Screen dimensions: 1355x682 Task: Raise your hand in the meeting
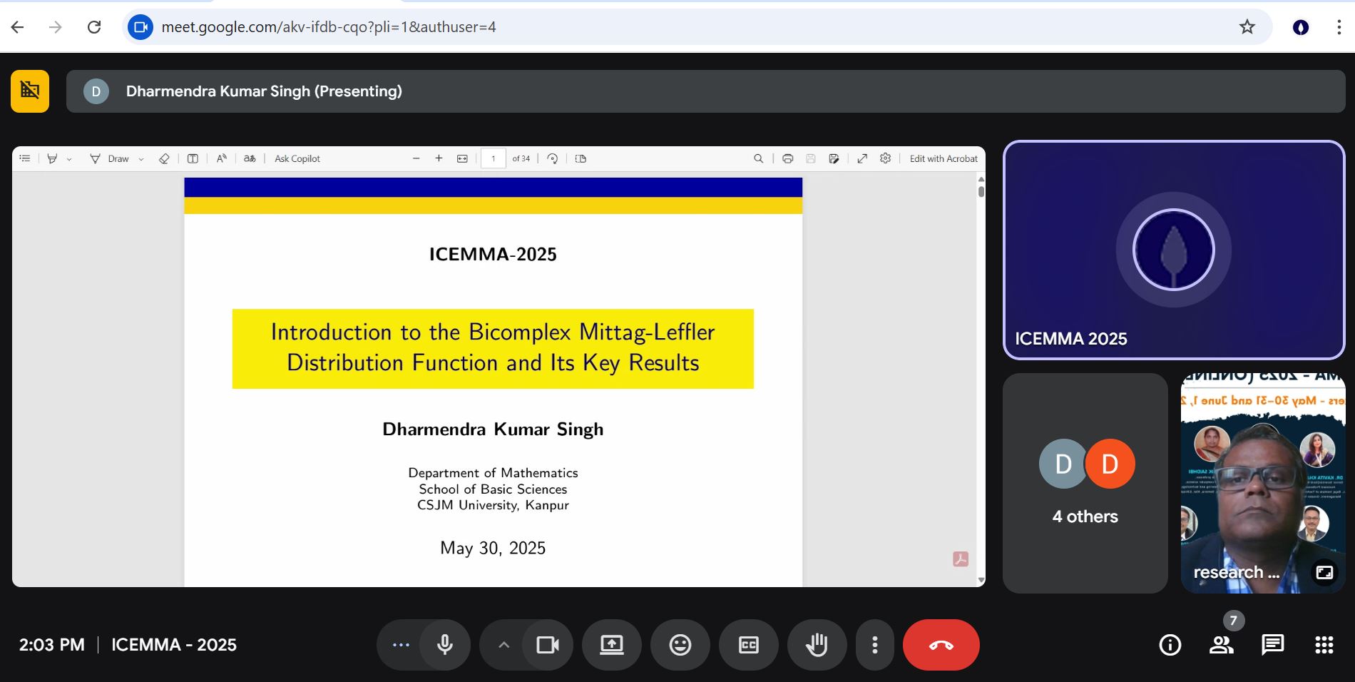(817, 645)
